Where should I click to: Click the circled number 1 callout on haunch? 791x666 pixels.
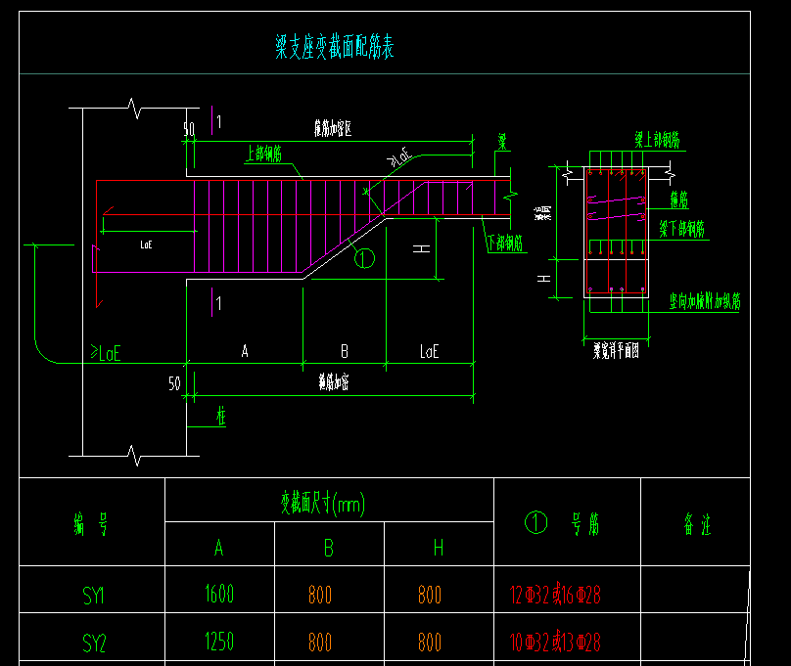tap(364, 258)
